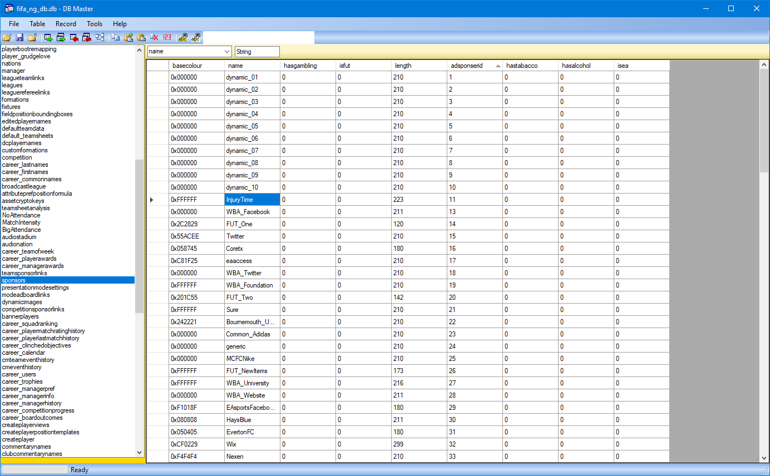Click the hasgambling column header
The width and height of the screenshot is (770, 476).
[x=308, y=66]
